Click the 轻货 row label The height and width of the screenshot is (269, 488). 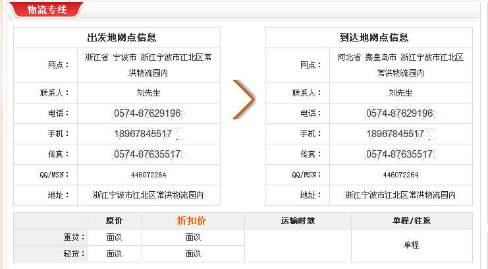pos(74,254)
